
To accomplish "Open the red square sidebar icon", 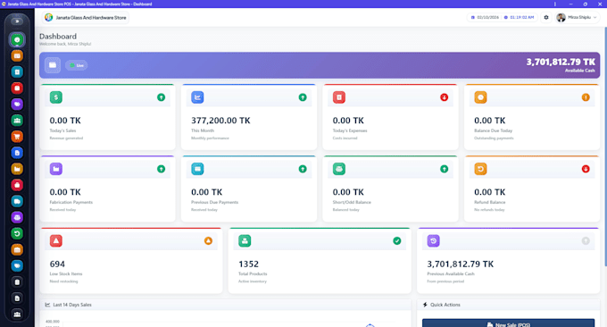I will coord(17,88).
